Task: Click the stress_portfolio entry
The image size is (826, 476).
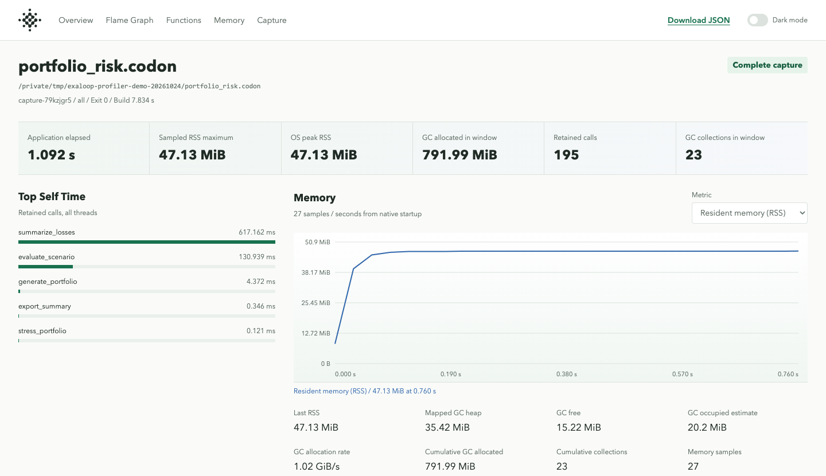Action: tap(147, 334)
